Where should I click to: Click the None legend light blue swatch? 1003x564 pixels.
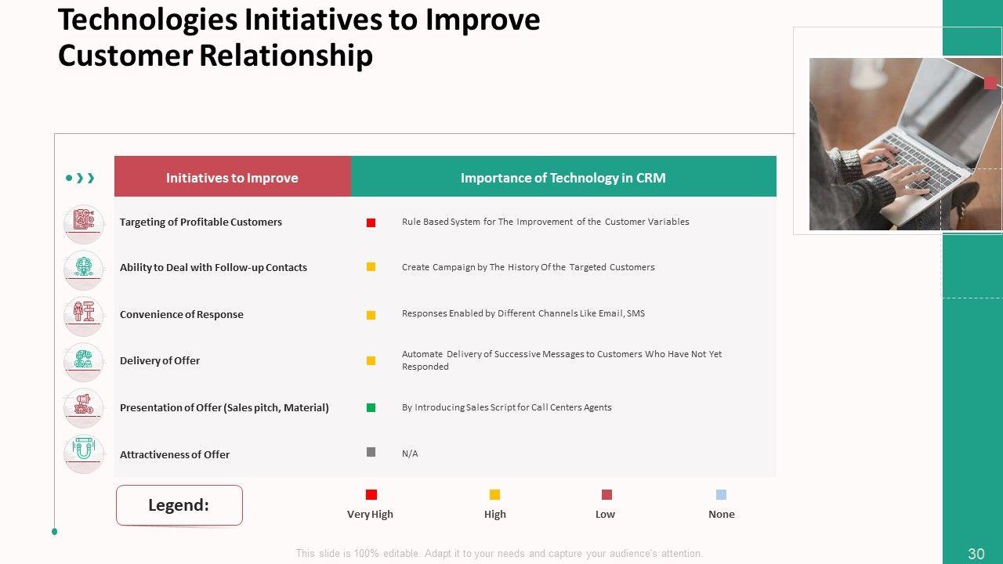[722, 494]
